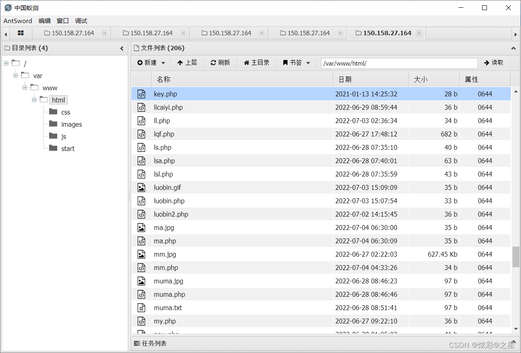Collapse the root / tree node

coord(6,64)
